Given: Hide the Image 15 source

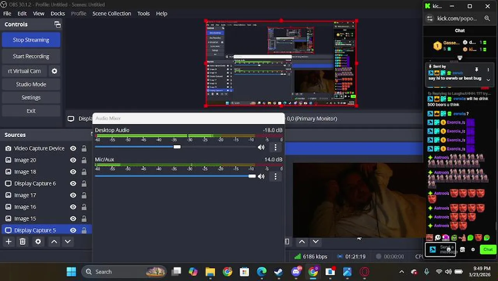Looking at the screenshot, I should coord(73,219).
